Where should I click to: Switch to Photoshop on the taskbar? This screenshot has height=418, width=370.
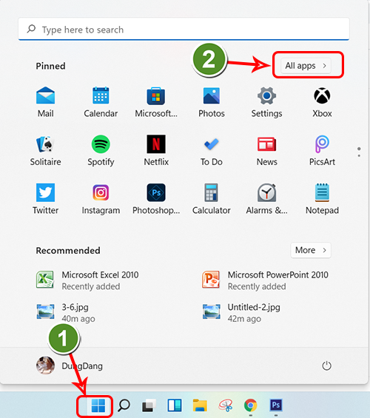[276, 405]
